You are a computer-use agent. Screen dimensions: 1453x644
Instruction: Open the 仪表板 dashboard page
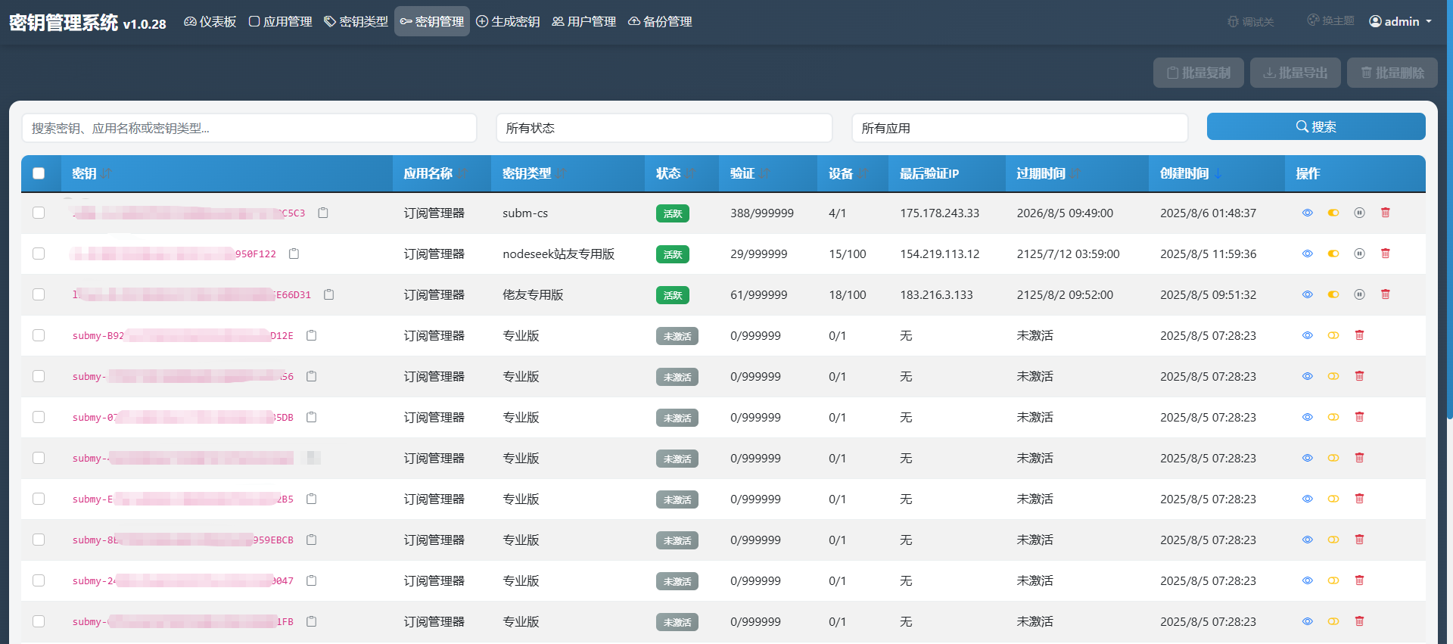click(x=210, y=21)
